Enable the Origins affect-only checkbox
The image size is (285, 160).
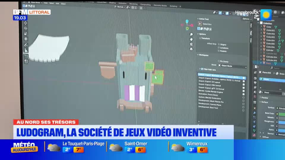click(x=219, y=44)
